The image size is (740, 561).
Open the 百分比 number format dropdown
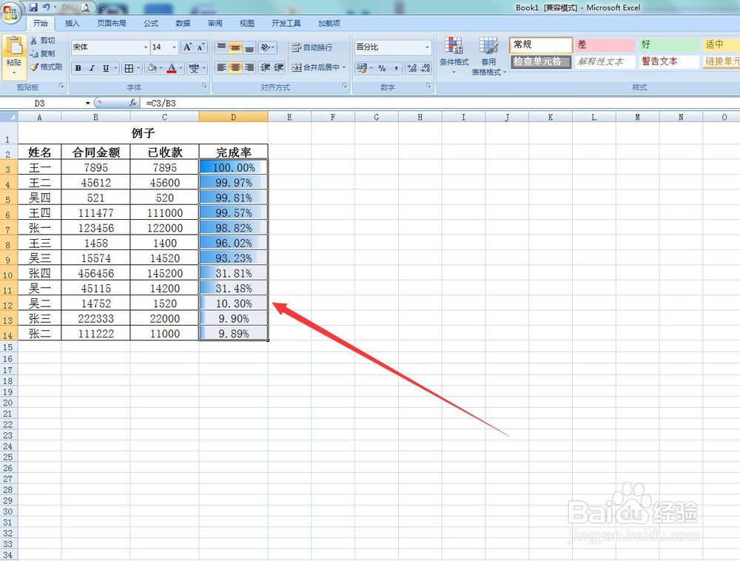click(x=427, y=47)
